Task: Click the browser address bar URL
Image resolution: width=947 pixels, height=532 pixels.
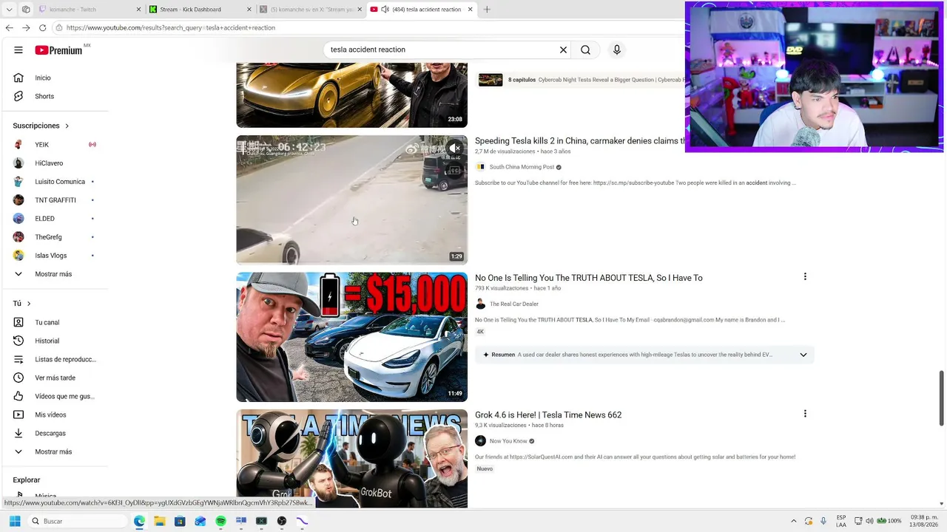Action: 170,28
